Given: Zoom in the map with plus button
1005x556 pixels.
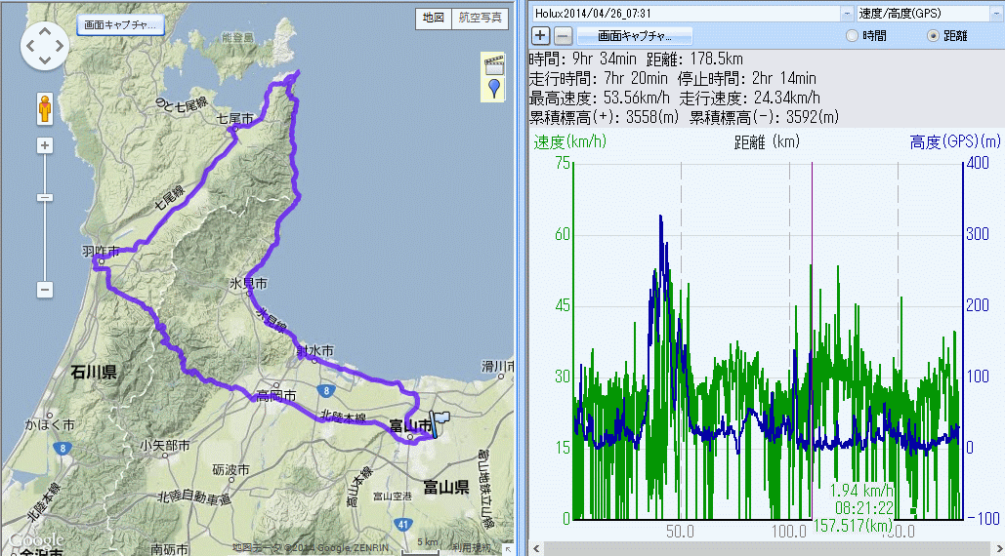Looking at the screenshot, I should pyautogui.click(x=44, y=146).
